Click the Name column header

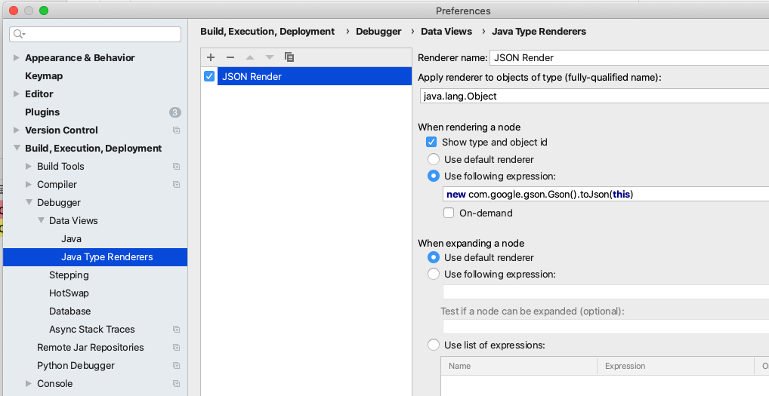click(x=519, y=366)
